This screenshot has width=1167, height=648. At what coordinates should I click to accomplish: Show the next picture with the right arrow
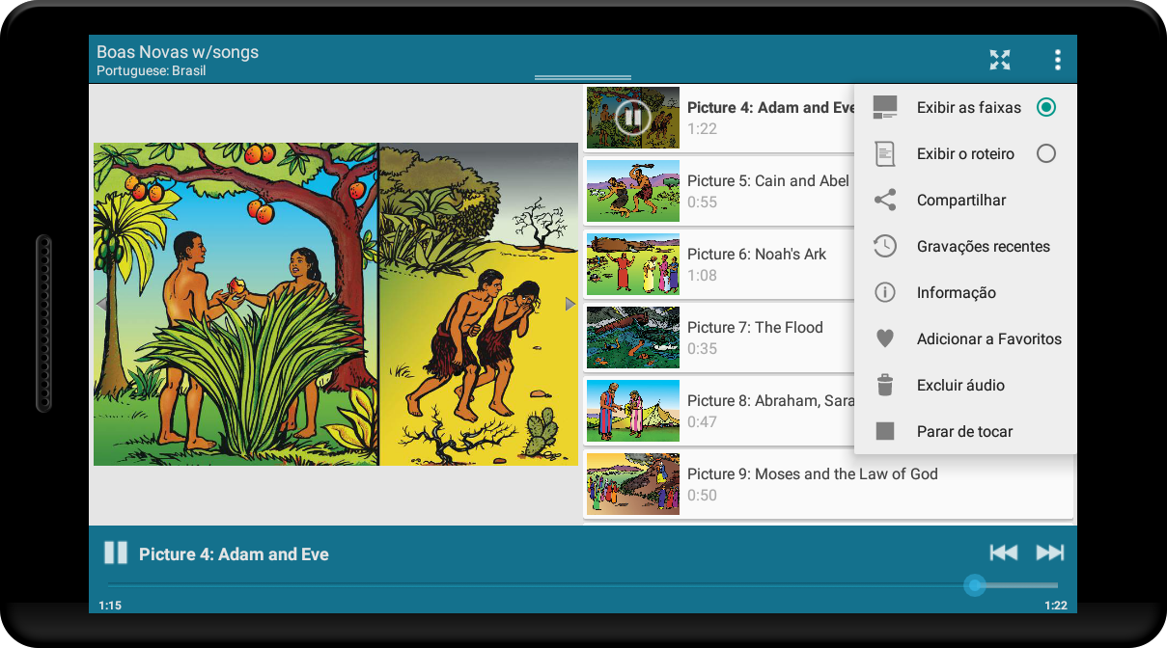[570, 304]
